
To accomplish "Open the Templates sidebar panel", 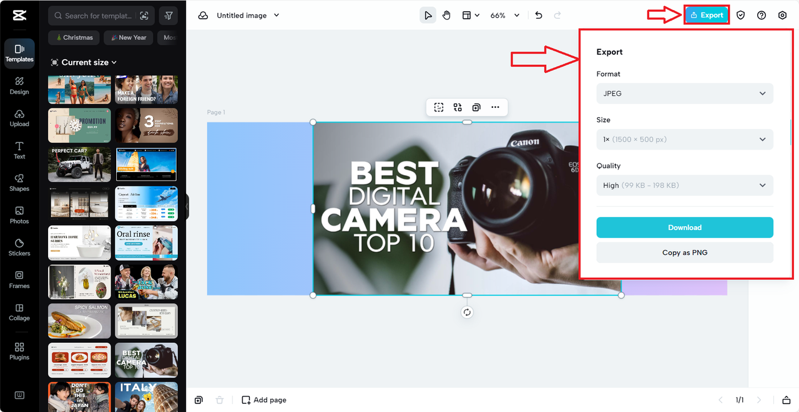I will (19, 53).
